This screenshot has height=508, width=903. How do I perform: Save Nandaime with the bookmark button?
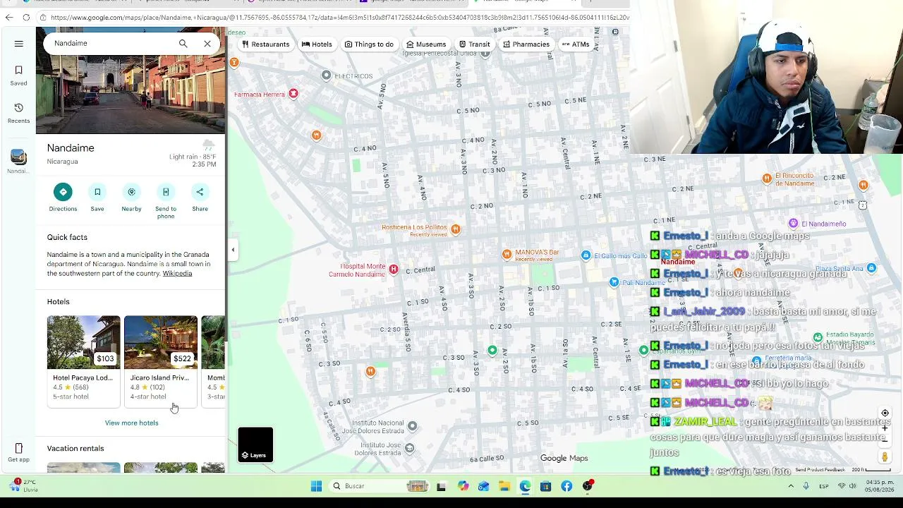click(x=97, y=198)
